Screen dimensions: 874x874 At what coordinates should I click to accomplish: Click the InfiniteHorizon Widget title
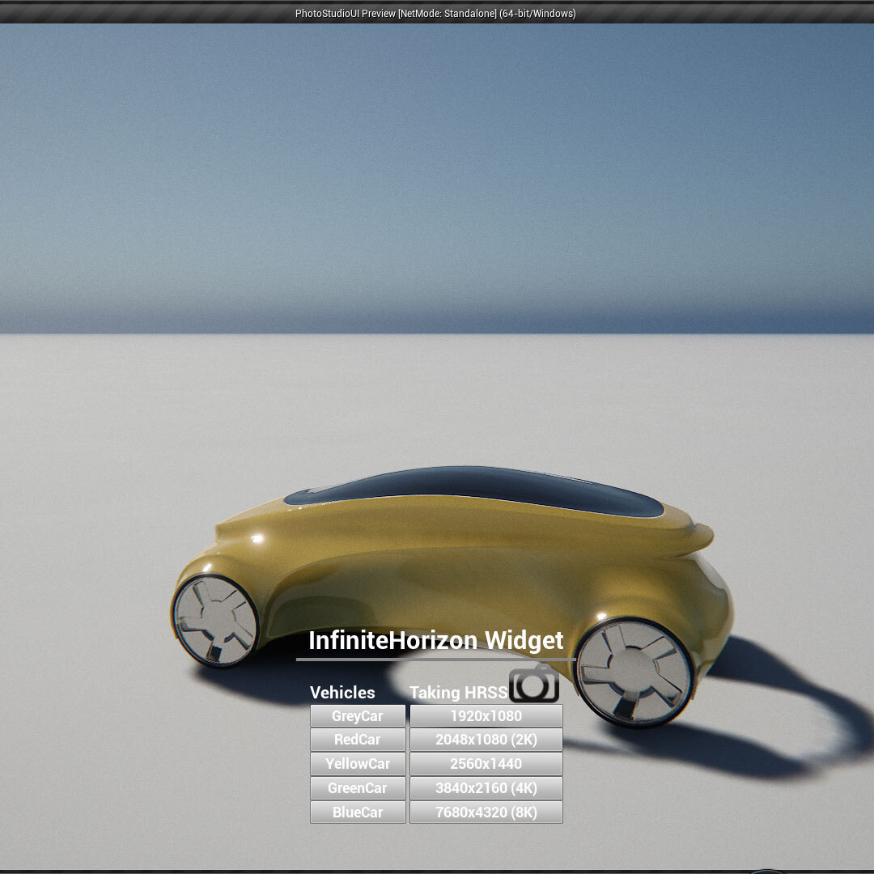pos(436,641)
